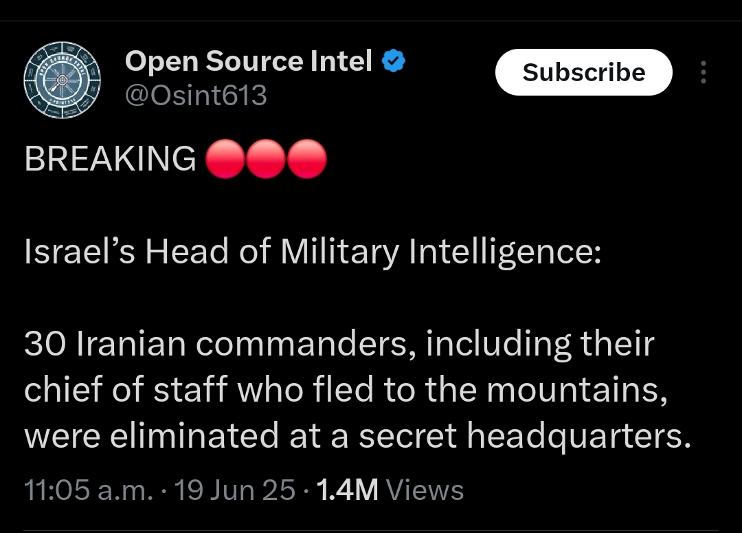
Task: Click the Open Source Intel display name
Action: click(x=249, y=61)
